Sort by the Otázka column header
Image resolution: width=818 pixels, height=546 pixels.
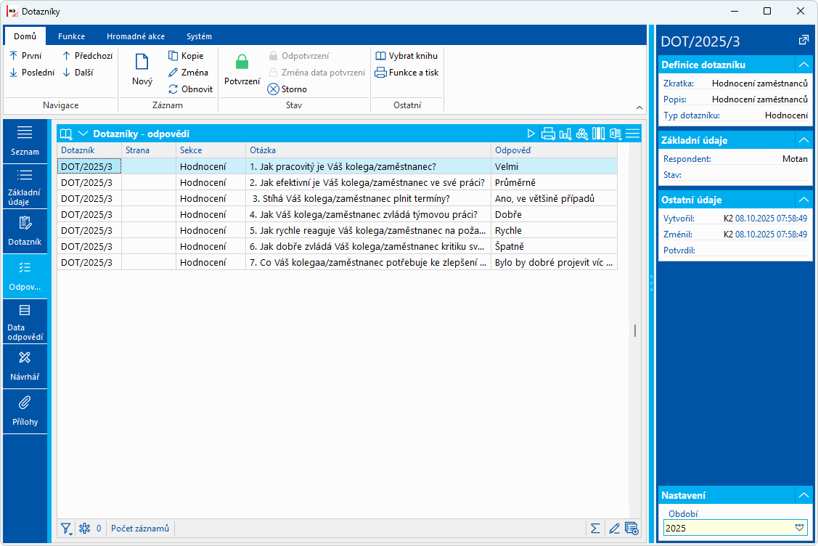coord(368,150)
